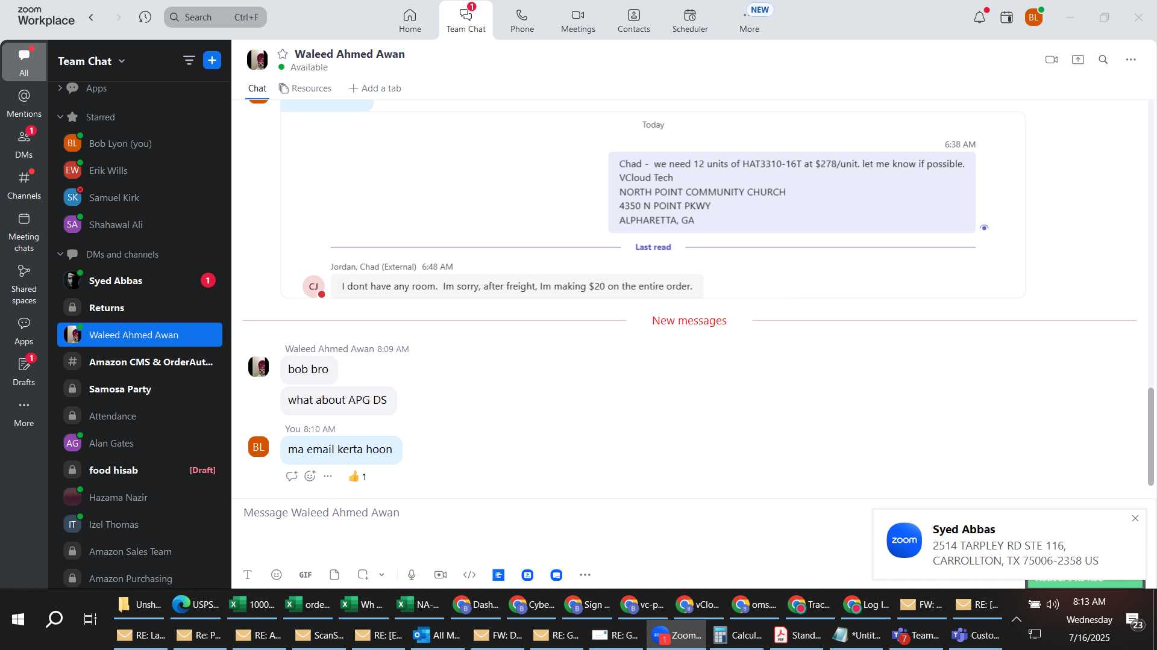Click Add a tab
This screenshot has height=650, width=1157.
375,88
